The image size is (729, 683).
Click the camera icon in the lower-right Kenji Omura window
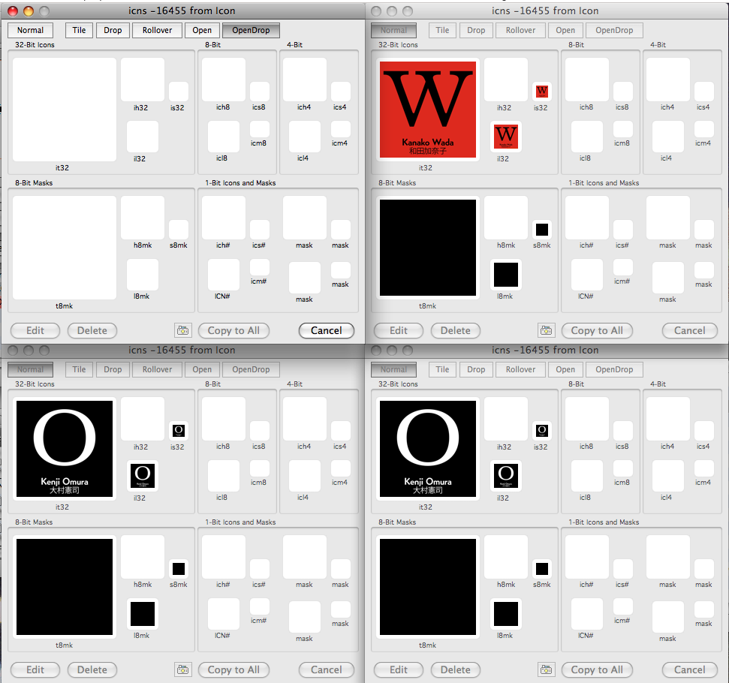pos(547,670)
